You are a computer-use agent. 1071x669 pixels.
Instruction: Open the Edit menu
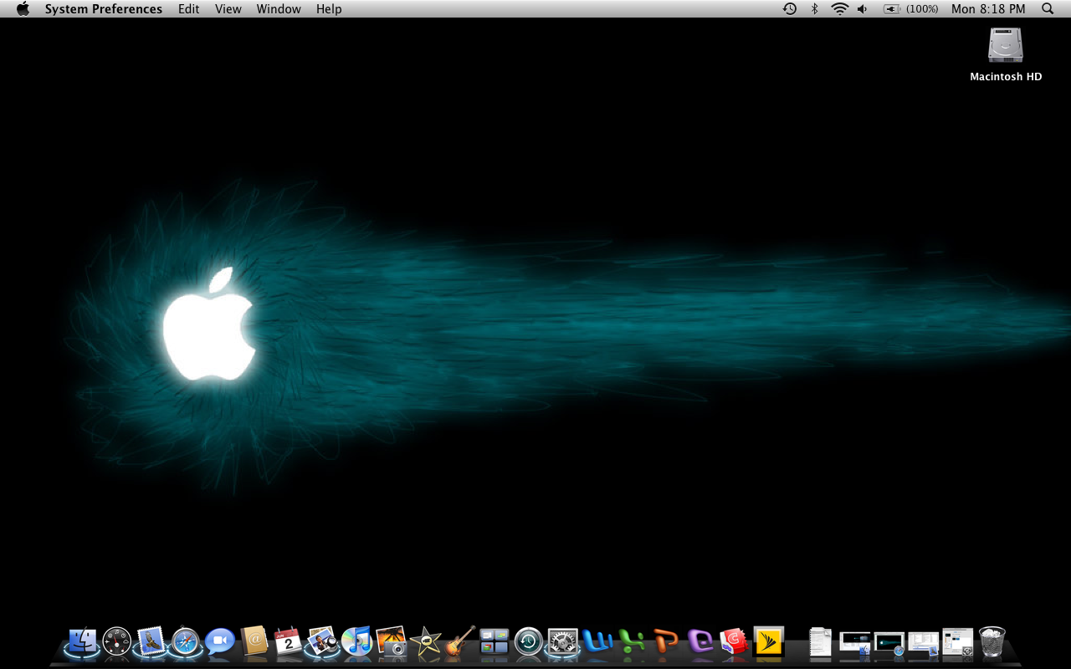189,8
